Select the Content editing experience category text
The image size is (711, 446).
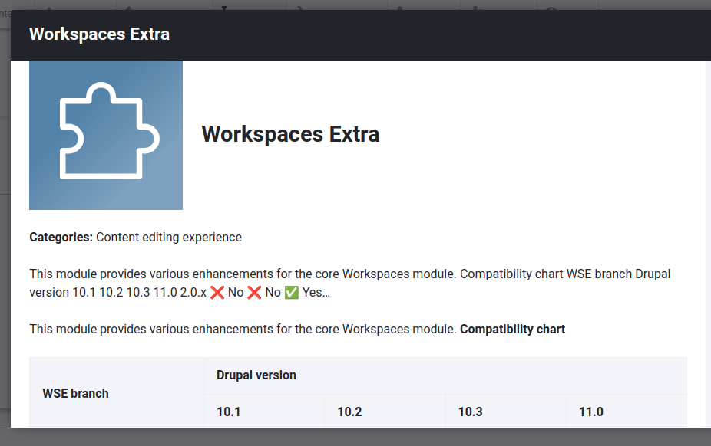tap(169, 238)
